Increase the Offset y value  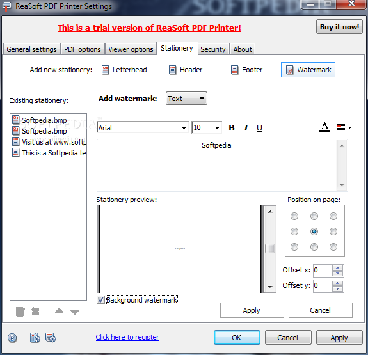click(x=337, y=283)
